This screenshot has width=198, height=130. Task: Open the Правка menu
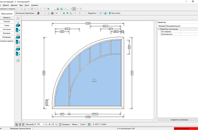click(6, 5)
